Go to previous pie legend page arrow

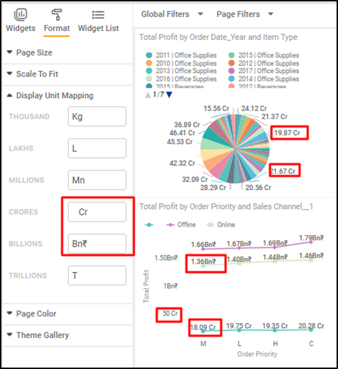148,95
